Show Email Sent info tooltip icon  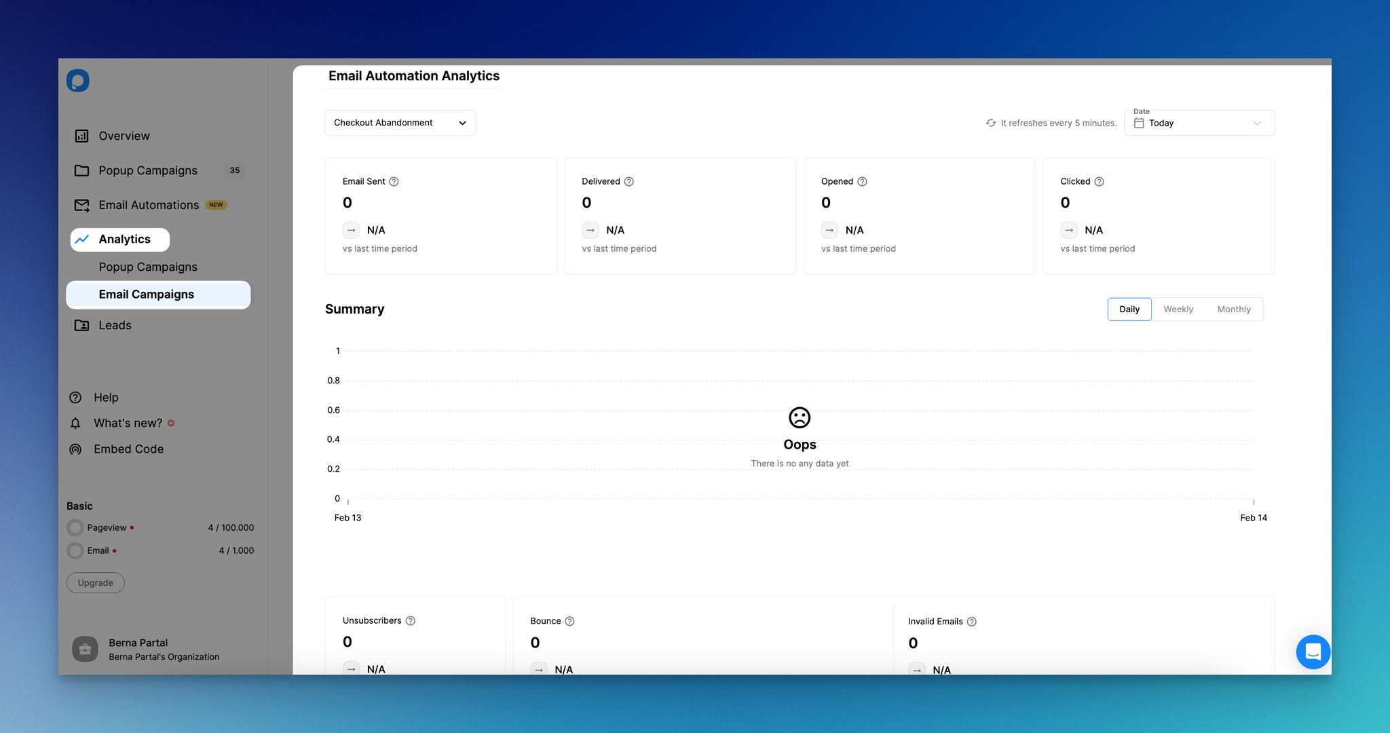pos(394,181)
